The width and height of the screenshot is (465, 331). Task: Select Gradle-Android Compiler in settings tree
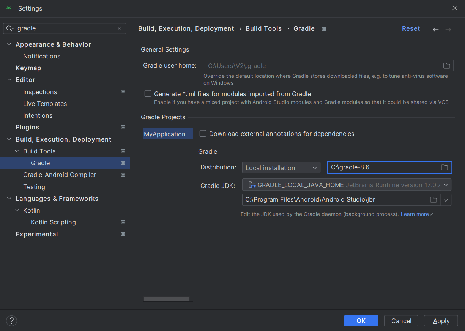[x=60, y=175]
